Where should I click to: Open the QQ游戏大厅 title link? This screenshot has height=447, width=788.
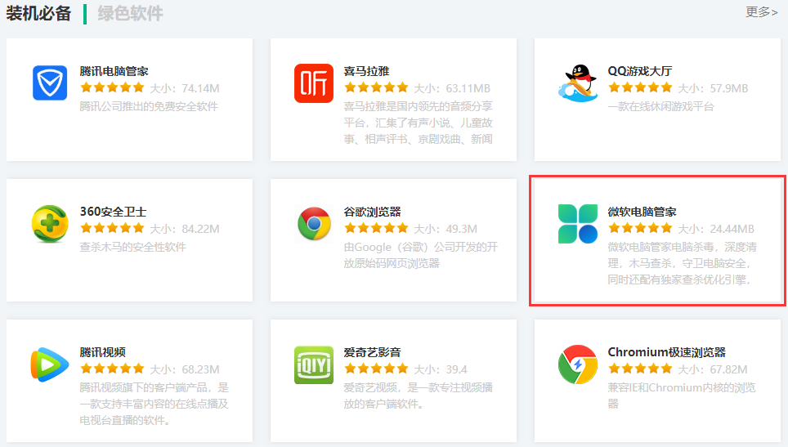pyautogui.click(x=640, y=71)
